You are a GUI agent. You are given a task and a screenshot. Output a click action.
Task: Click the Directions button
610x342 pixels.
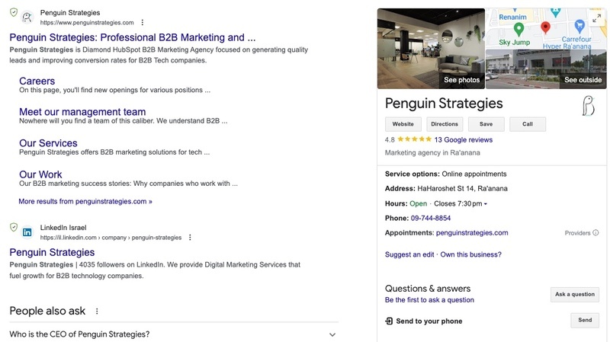(445, 124)
